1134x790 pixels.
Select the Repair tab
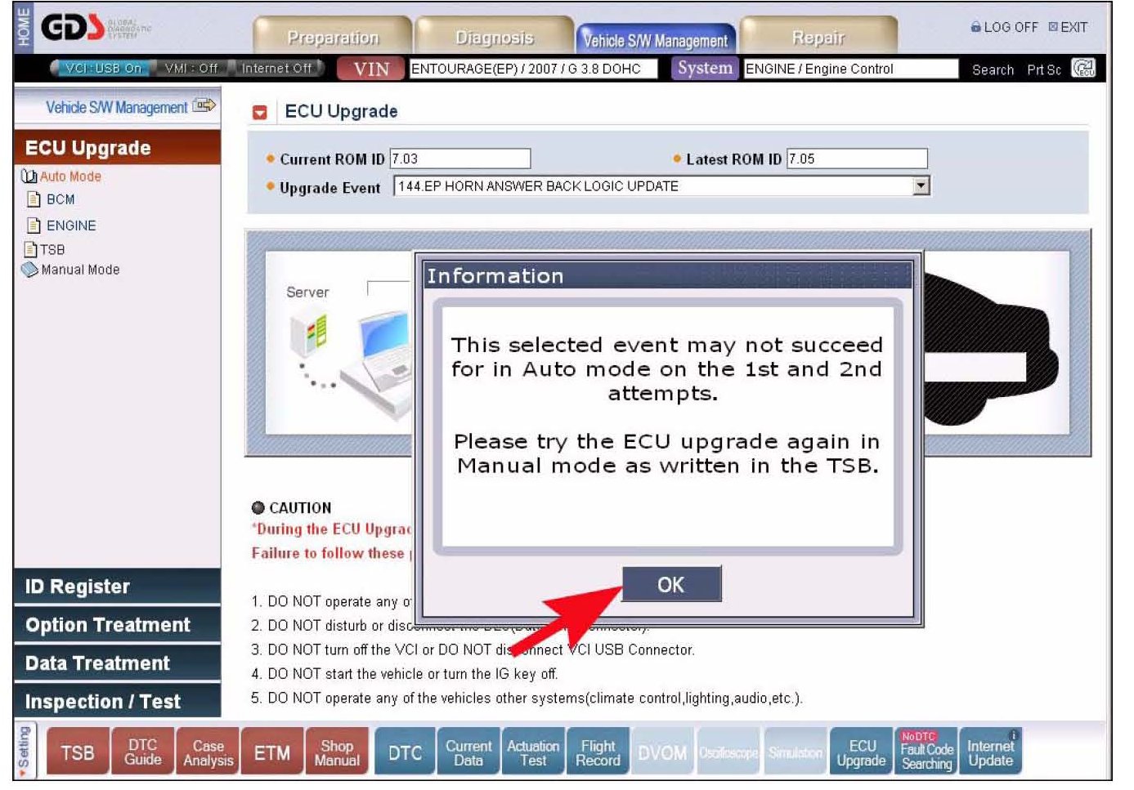pyautogui.click(x=818, y=38)
